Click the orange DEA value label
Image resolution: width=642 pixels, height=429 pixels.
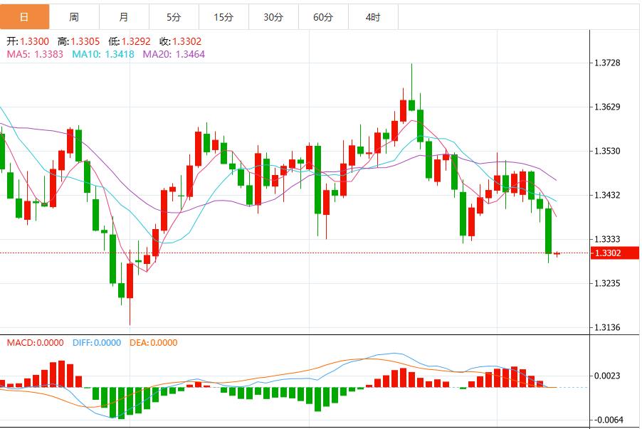coord(153,343)
